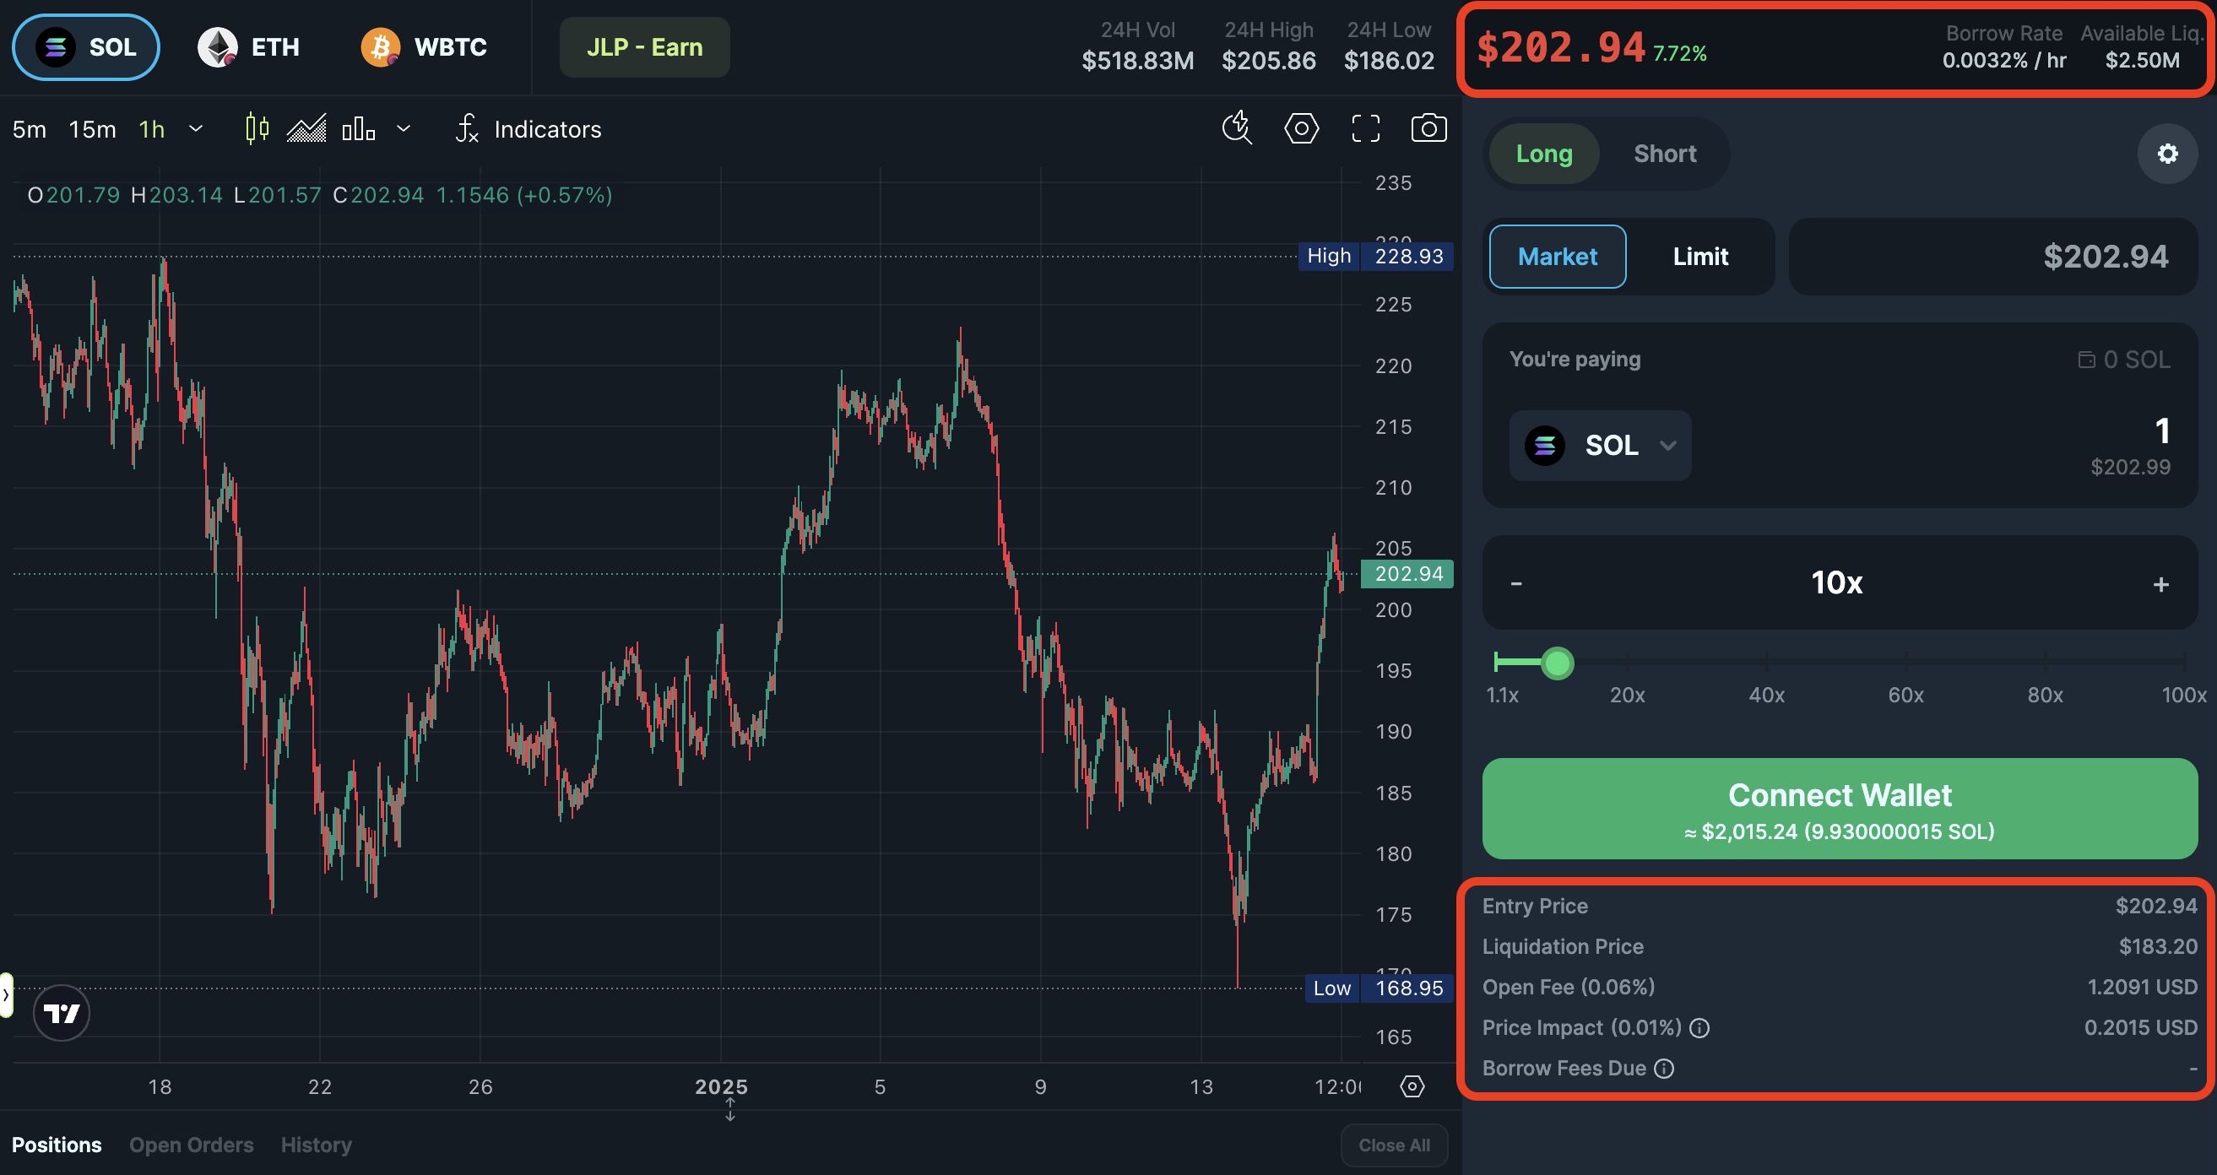Take a chart snapshot with camera icon
This screenshot has height=1175, width=2217.
(1428, 129)
